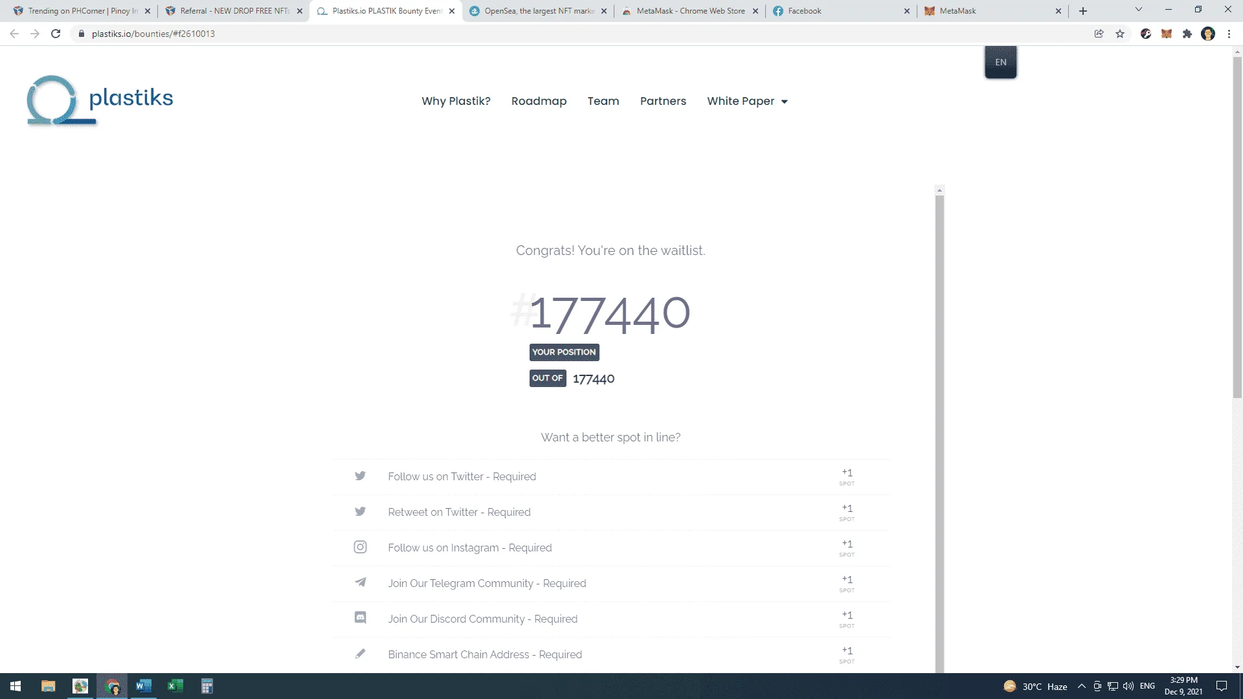The image size is (1243, 699).
Task: Expand the White Paper dropdown menu
Action: click(747, 101)
